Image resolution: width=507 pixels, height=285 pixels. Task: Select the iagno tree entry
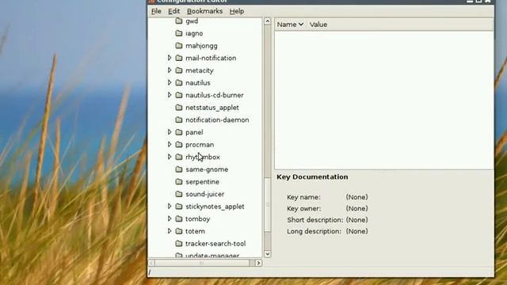pyautogui.click(x=194, y=33)
